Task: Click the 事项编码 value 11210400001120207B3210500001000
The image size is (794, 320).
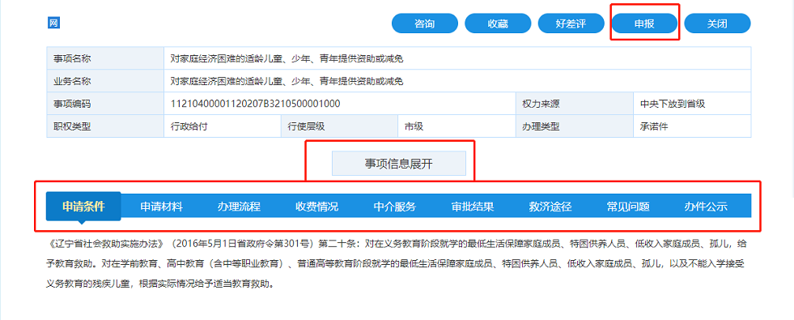Action: [x=255, y=104]
